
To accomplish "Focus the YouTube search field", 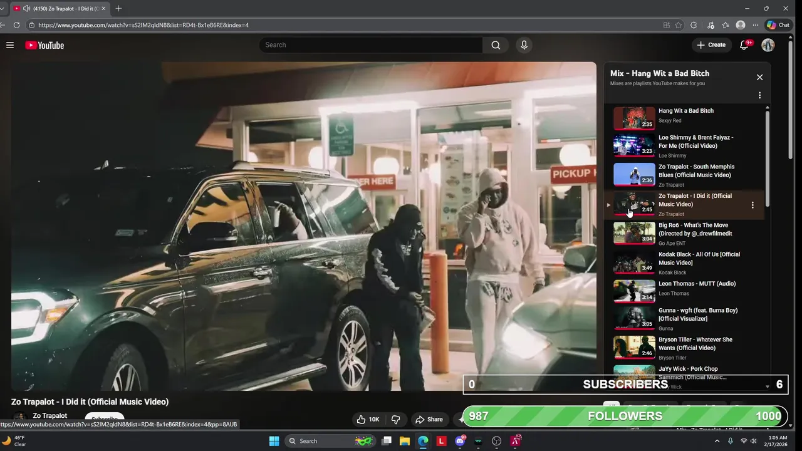I will [x=371, y=45].
